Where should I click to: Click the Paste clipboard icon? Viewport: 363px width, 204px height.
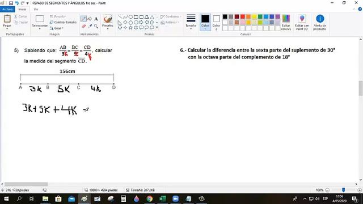[x=7, y=19]
